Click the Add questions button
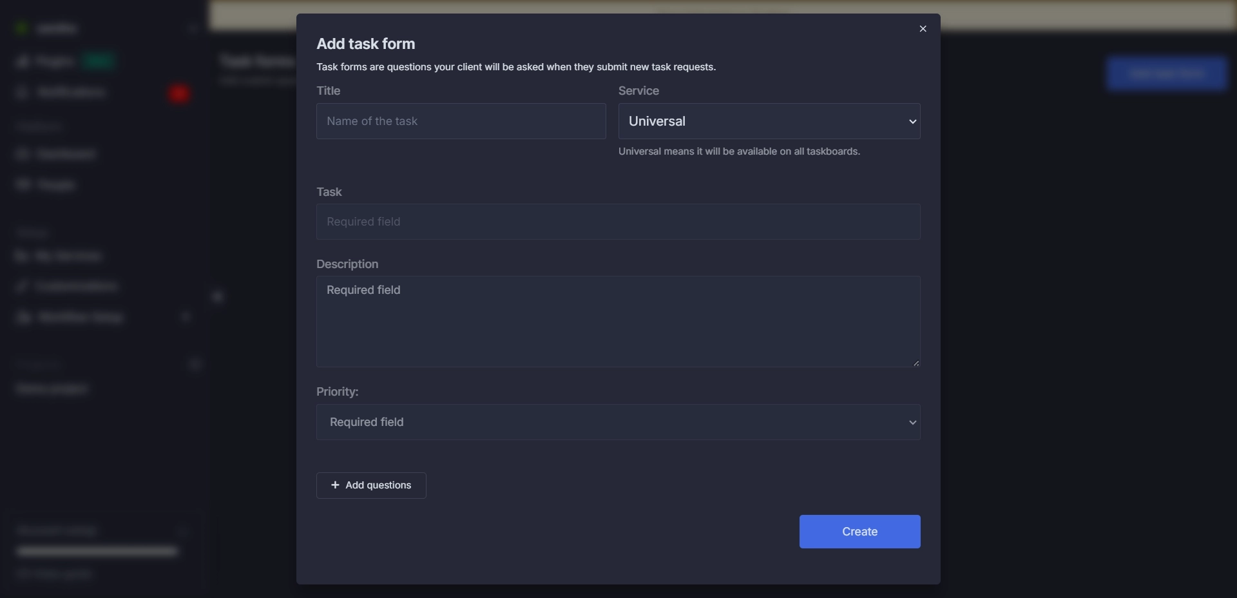Image resolution: width=1237 pixels, height=598 pixels. [x=370, y=485]
